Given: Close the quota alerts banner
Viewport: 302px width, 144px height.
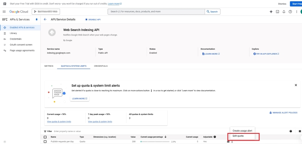Looking at the screenshot, I should 296,85.
